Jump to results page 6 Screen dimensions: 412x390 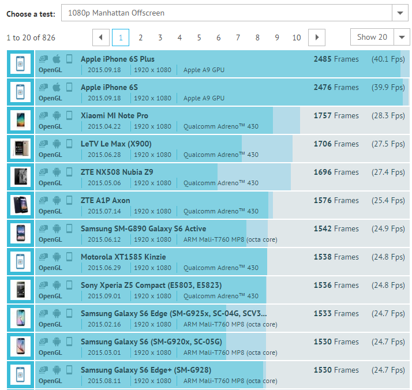tap(218, 37)
